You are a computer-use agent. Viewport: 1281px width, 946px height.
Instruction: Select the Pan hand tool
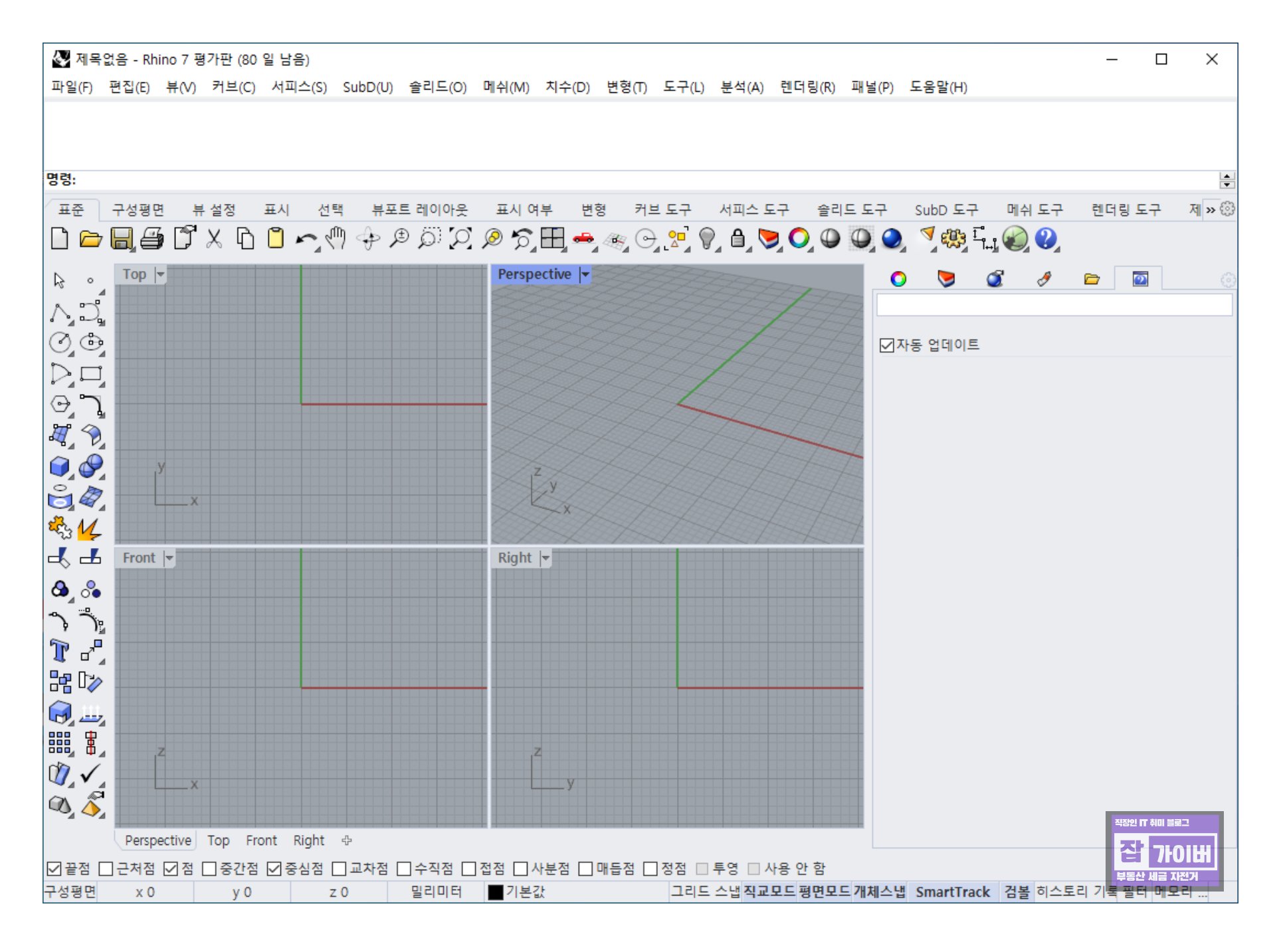(337, 239)
